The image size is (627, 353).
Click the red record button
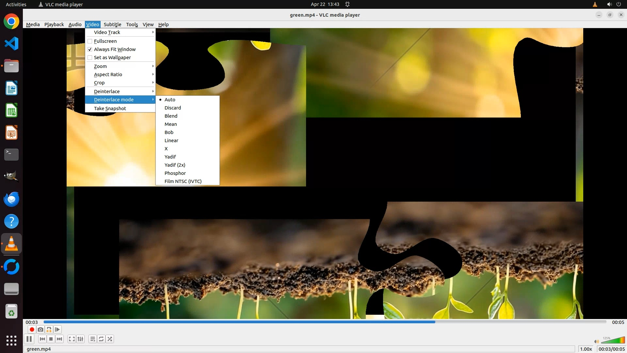[32, 329]
